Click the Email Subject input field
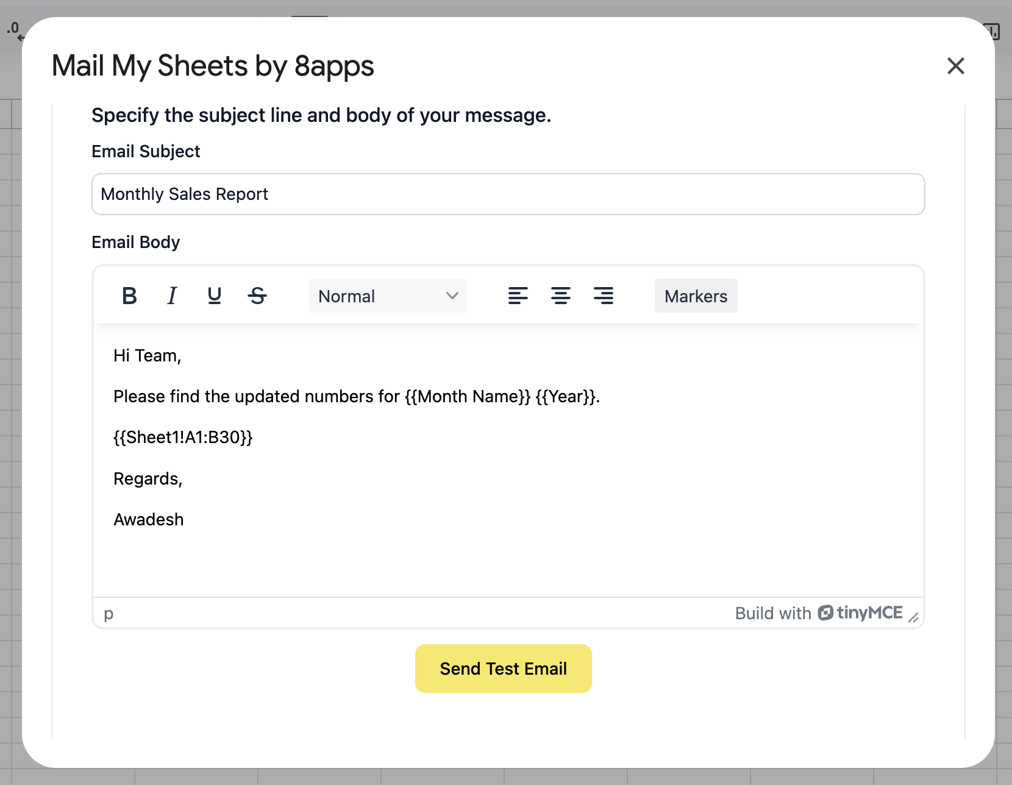 508,194
